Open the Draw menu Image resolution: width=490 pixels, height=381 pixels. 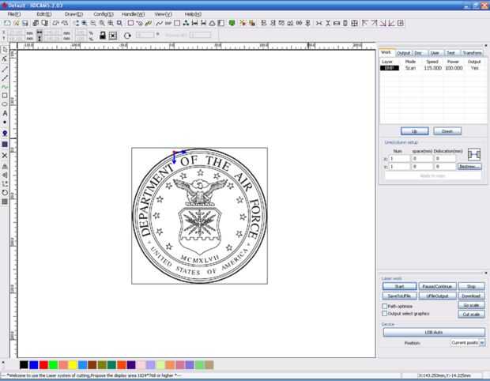pos(73,14)
